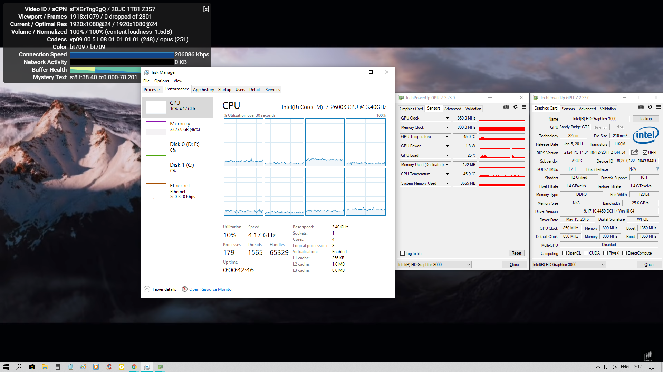Switch to the App history tab
This screenshot has height=372, width=663.
tap(203, 90)
